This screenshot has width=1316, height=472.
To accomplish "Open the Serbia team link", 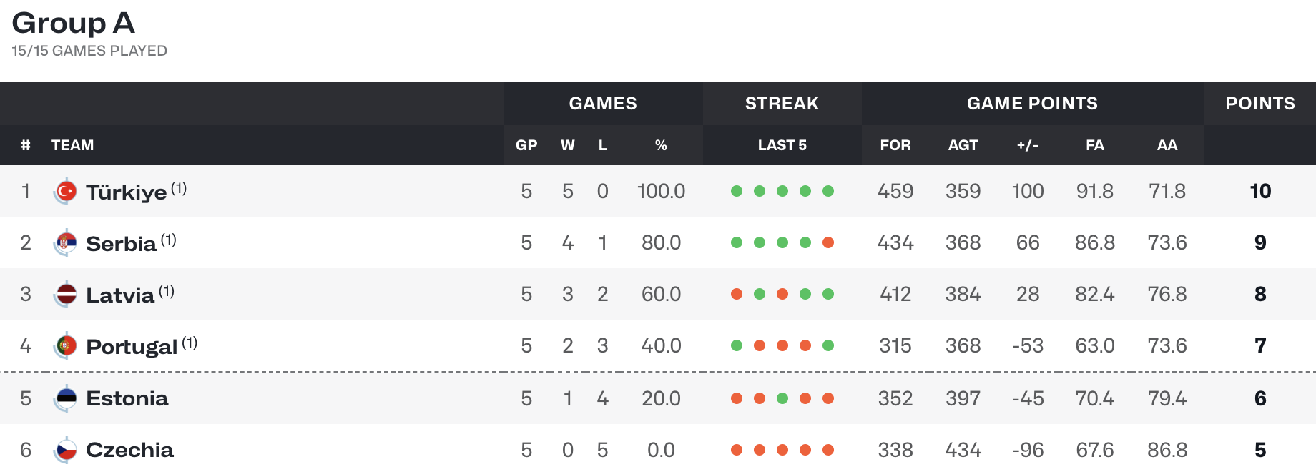I will 121,244.
